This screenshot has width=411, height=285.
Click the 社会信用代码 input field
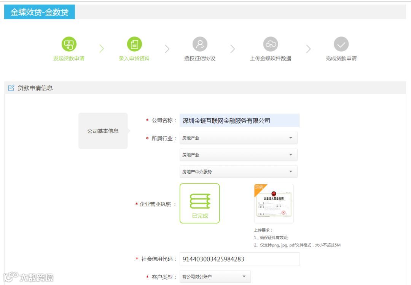tap(239, 259)
